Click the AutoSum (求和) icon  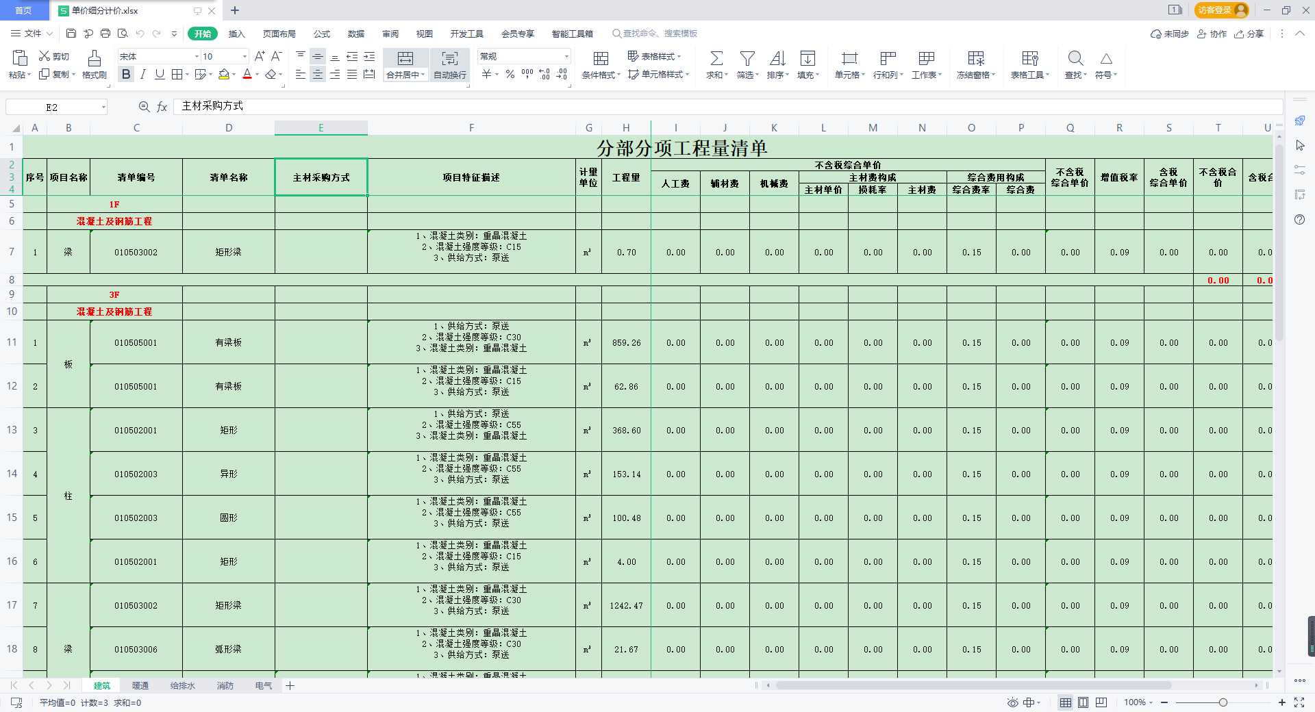pos(716,58)
